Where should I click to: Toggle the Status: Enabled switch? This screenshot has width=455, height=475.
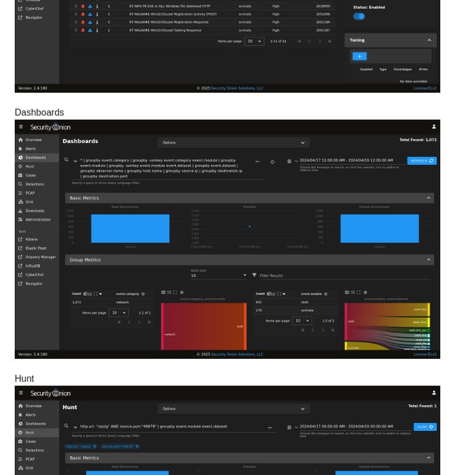click(x=359, y=16)
